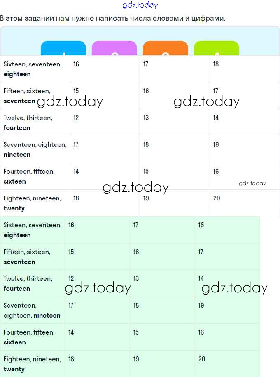Select 'Twelve, thirteen, fourteen' in the white table
The height and width of the screenshot is (377, 280).
pos(28,123)
